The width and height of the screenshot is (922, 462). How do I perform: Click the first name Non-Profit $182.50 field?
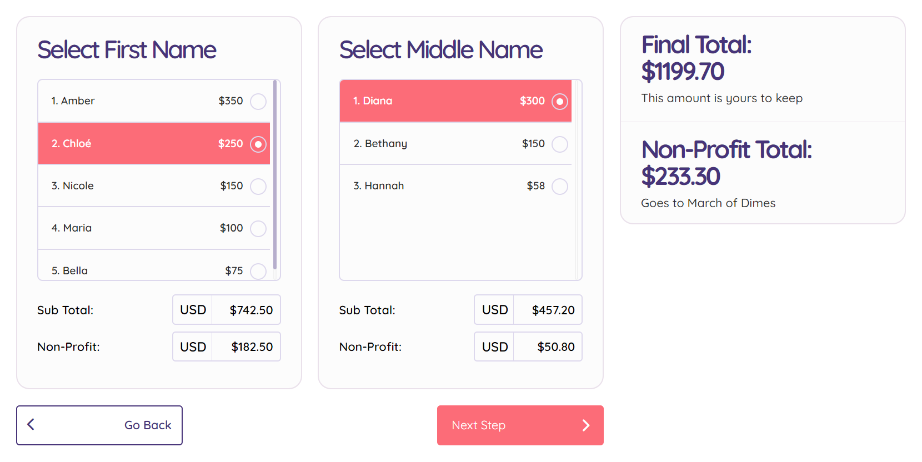[x=227, y=346]
